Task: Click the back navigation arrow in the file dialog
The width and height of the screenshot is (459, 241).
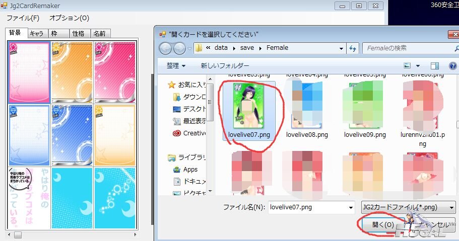Action: [165, 48]
